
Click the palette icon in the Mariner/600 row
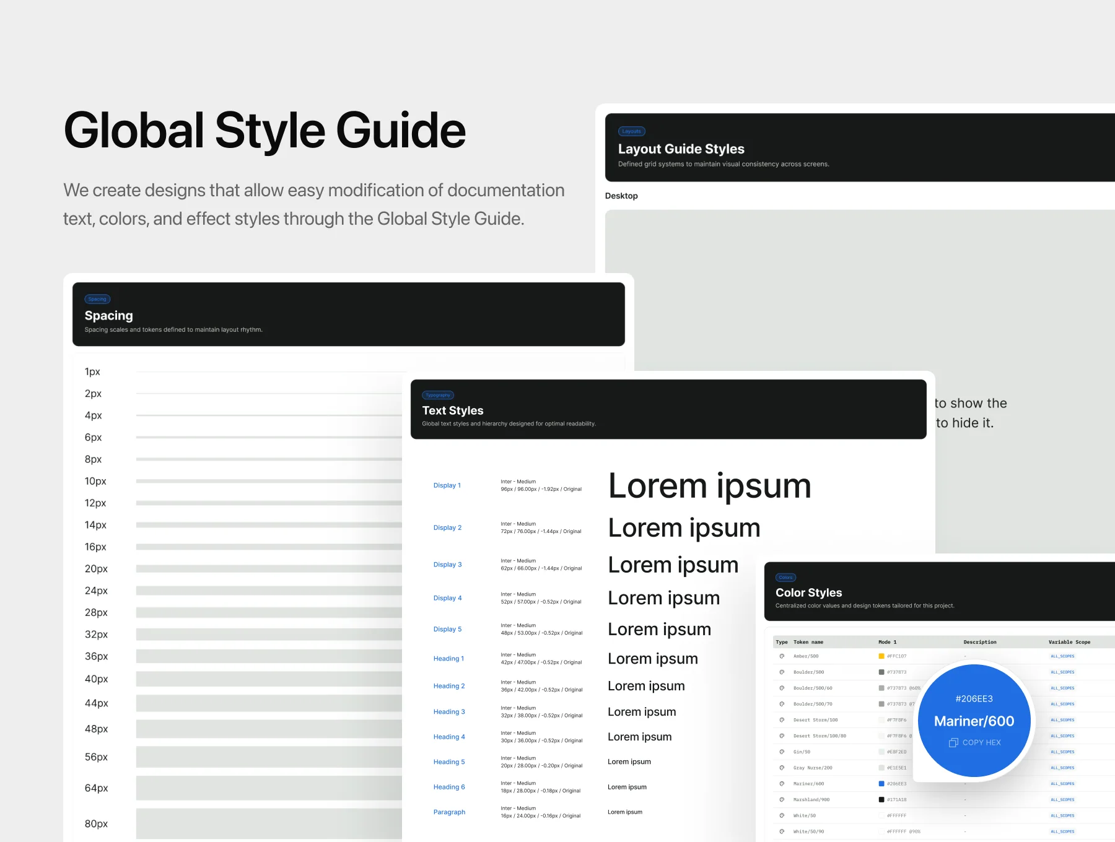tap(782, 784)
